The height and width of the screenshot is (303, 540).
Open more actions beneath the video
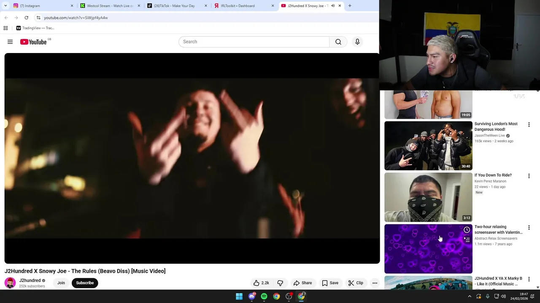(x=375, y=283)
